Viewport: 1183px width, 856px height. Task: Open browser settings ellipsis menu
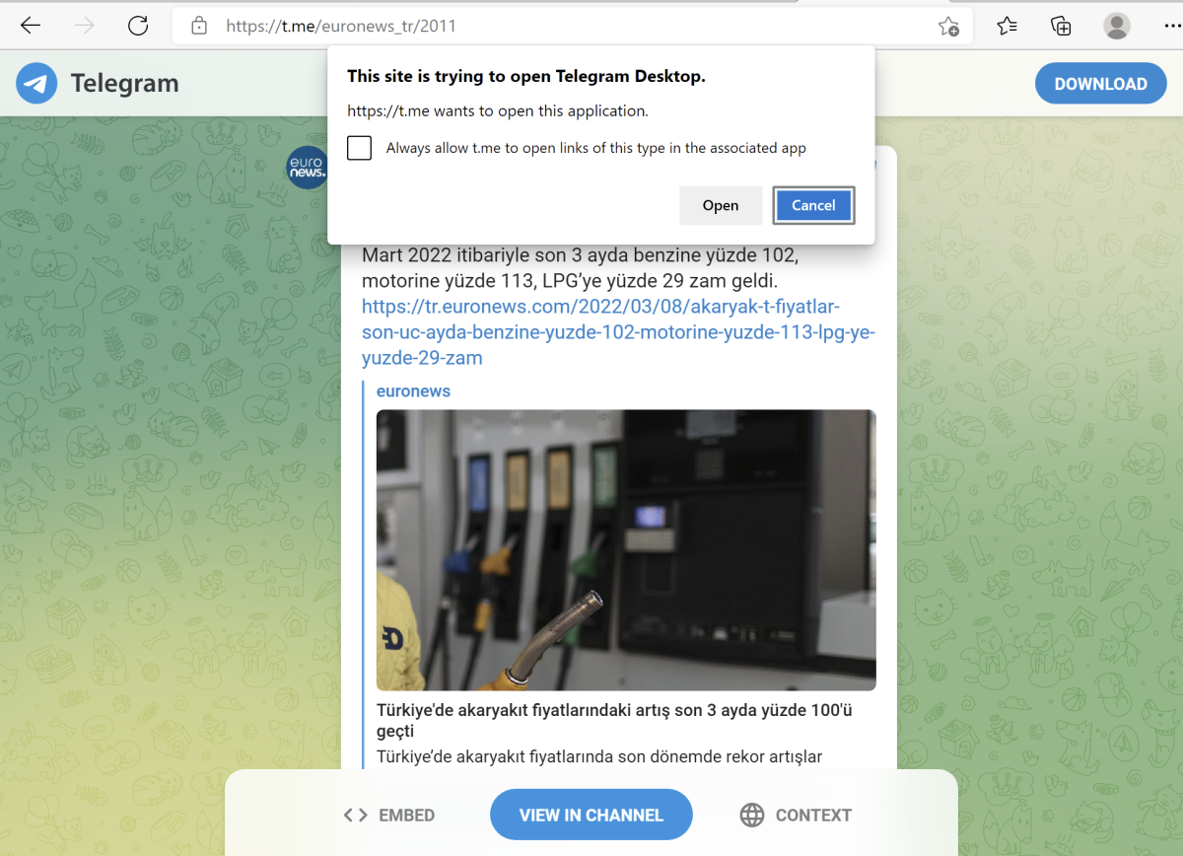(1170, 27)
